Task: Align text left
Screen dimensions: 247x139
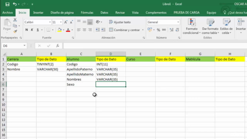Action: (79, 30)
